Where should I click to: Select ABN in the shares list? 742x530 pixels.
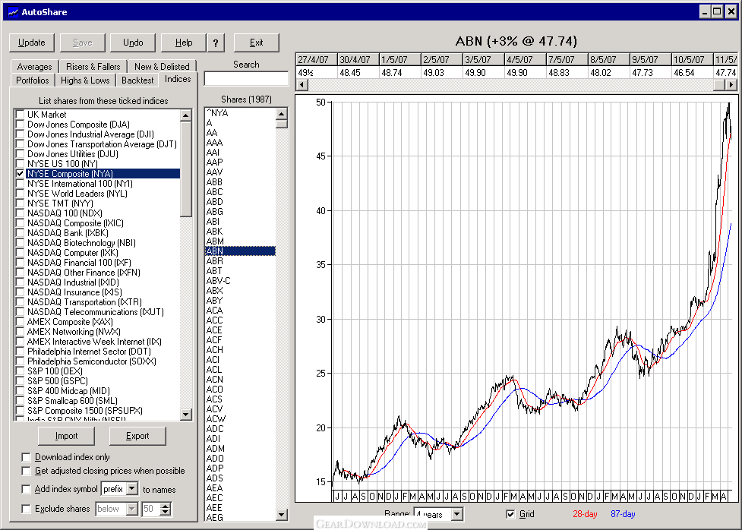pyautogui.click(x=240, y=251)
